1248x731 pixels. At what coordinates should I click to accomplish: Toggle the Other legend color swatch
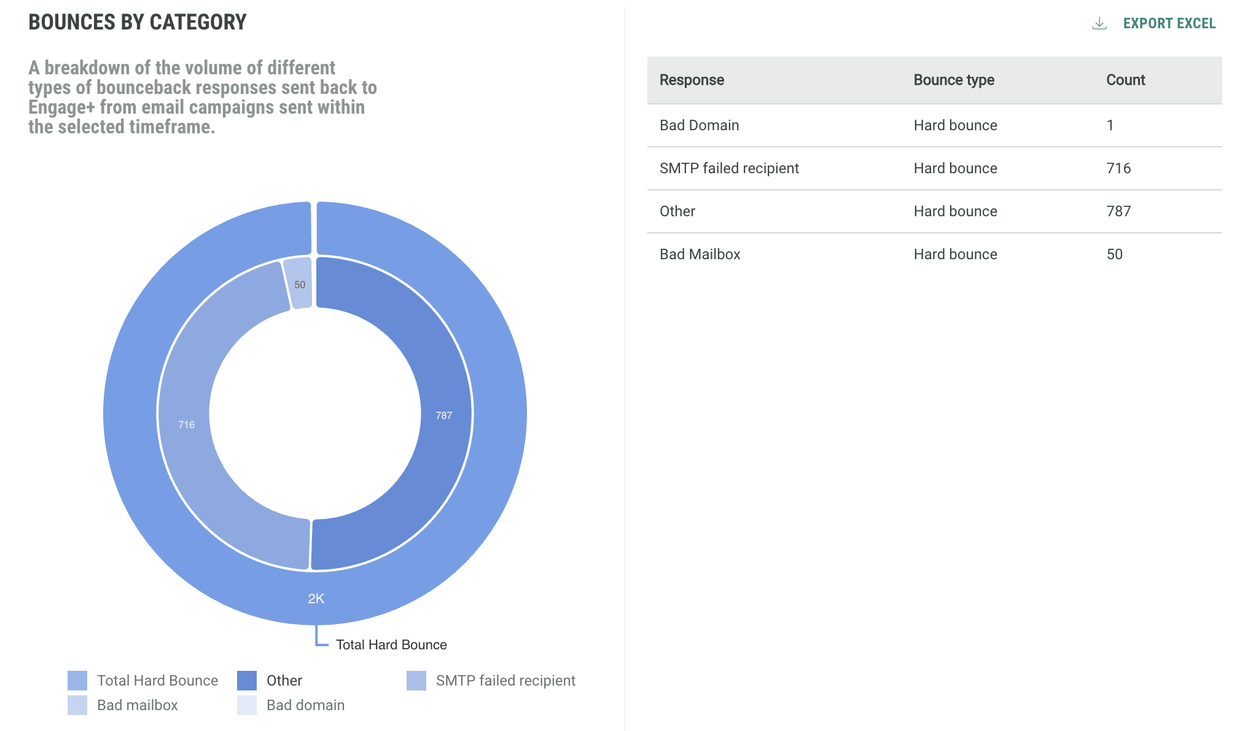pos(247,681)
